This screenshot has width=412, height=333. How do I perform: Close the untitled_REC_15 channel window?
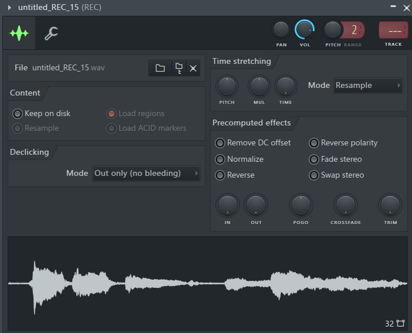click(x=407, y=8)
